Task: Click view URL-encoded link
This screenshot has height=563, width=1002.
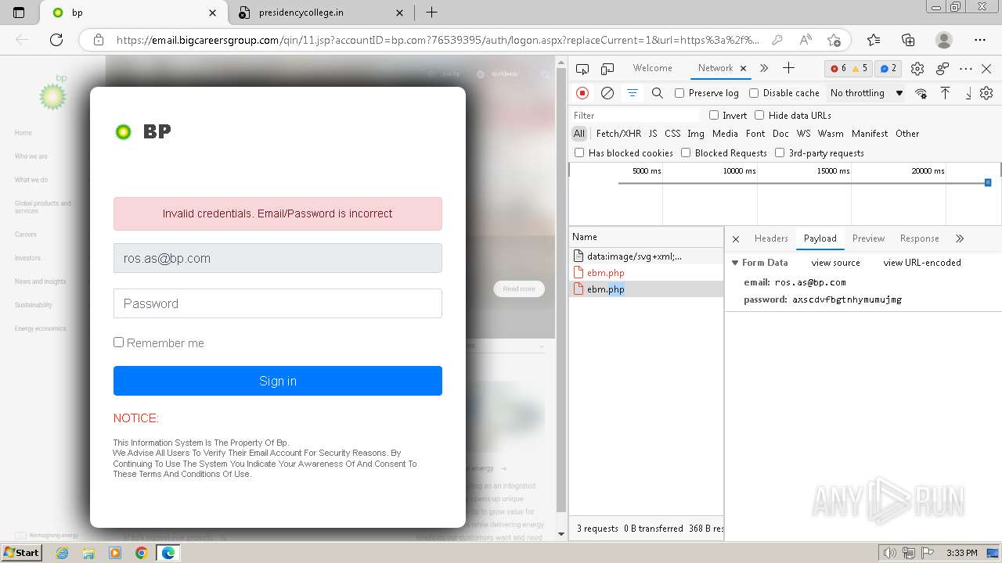Action: (922, 263)
